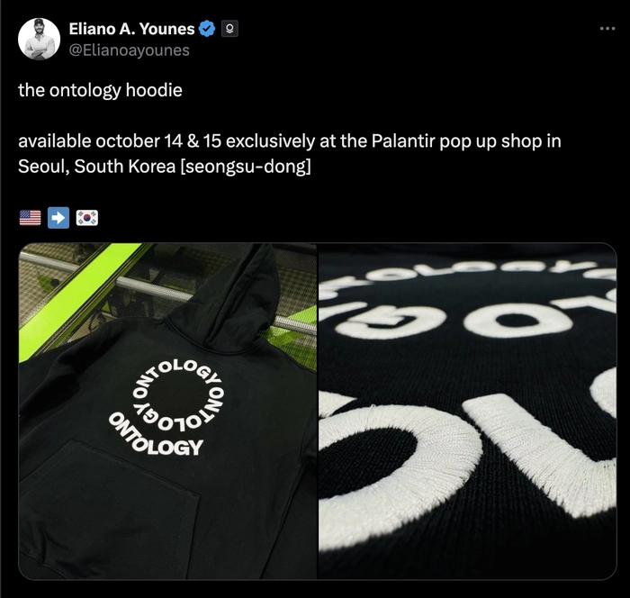Click the blue right arrow emoji

click(58, 218)
